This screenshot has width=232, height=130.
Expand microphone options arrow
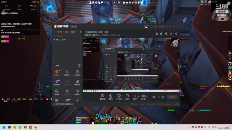[138, 96]
